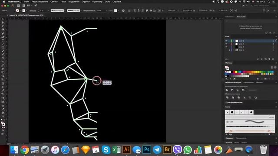Image resolution: width=278 pixels, height=156 pixels.
Task: Click the stroke color swatch in control bar
Action: point(24,10)
